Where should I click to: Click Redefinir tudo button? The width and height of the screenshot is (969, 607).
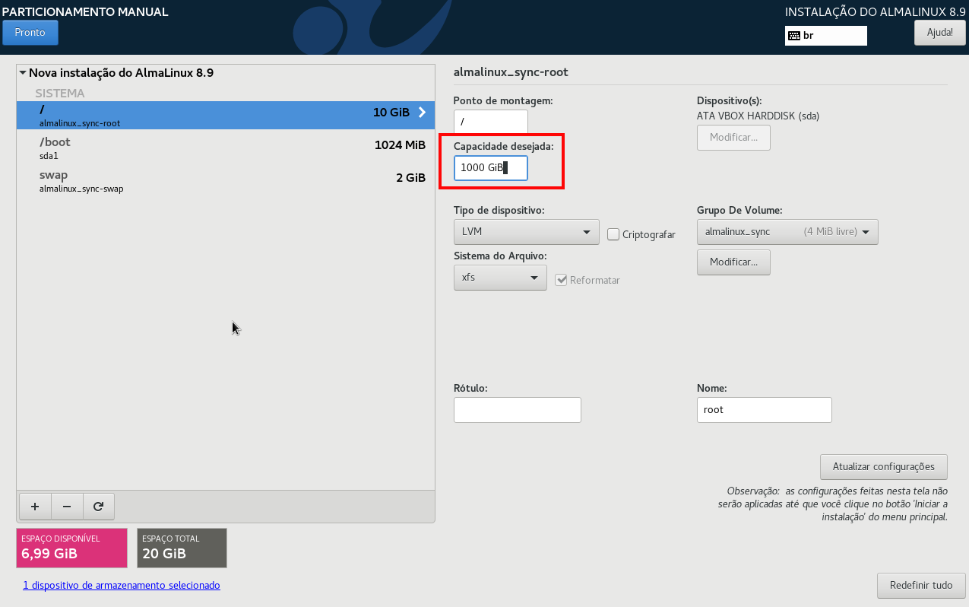pos(921,586)
